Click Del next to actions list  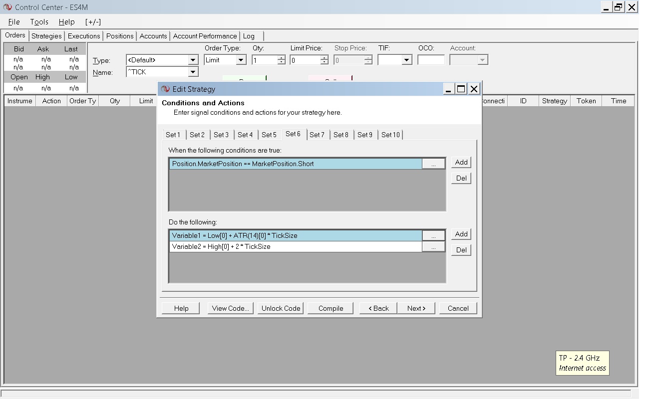tap(461, 250)
